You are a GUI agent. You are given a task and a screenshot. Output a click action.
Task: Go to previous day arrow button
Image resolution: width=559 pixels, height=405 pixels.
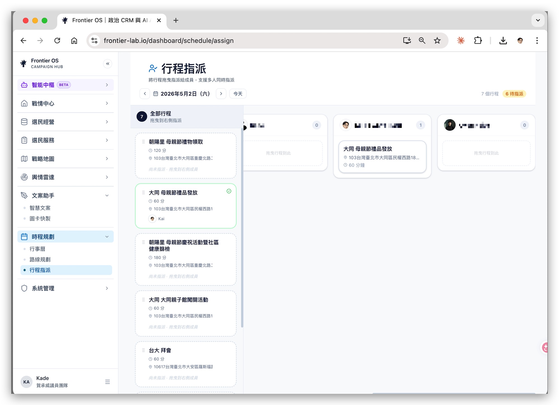145,94
